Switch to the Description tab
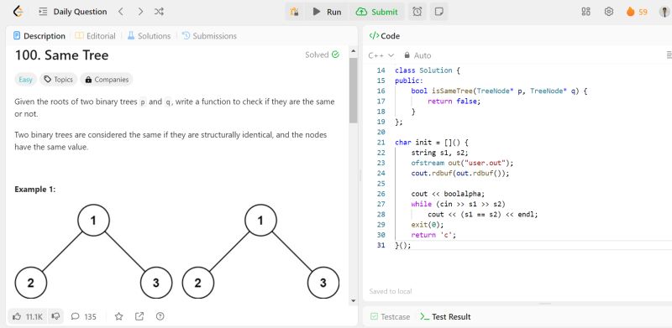 point(39,36)
